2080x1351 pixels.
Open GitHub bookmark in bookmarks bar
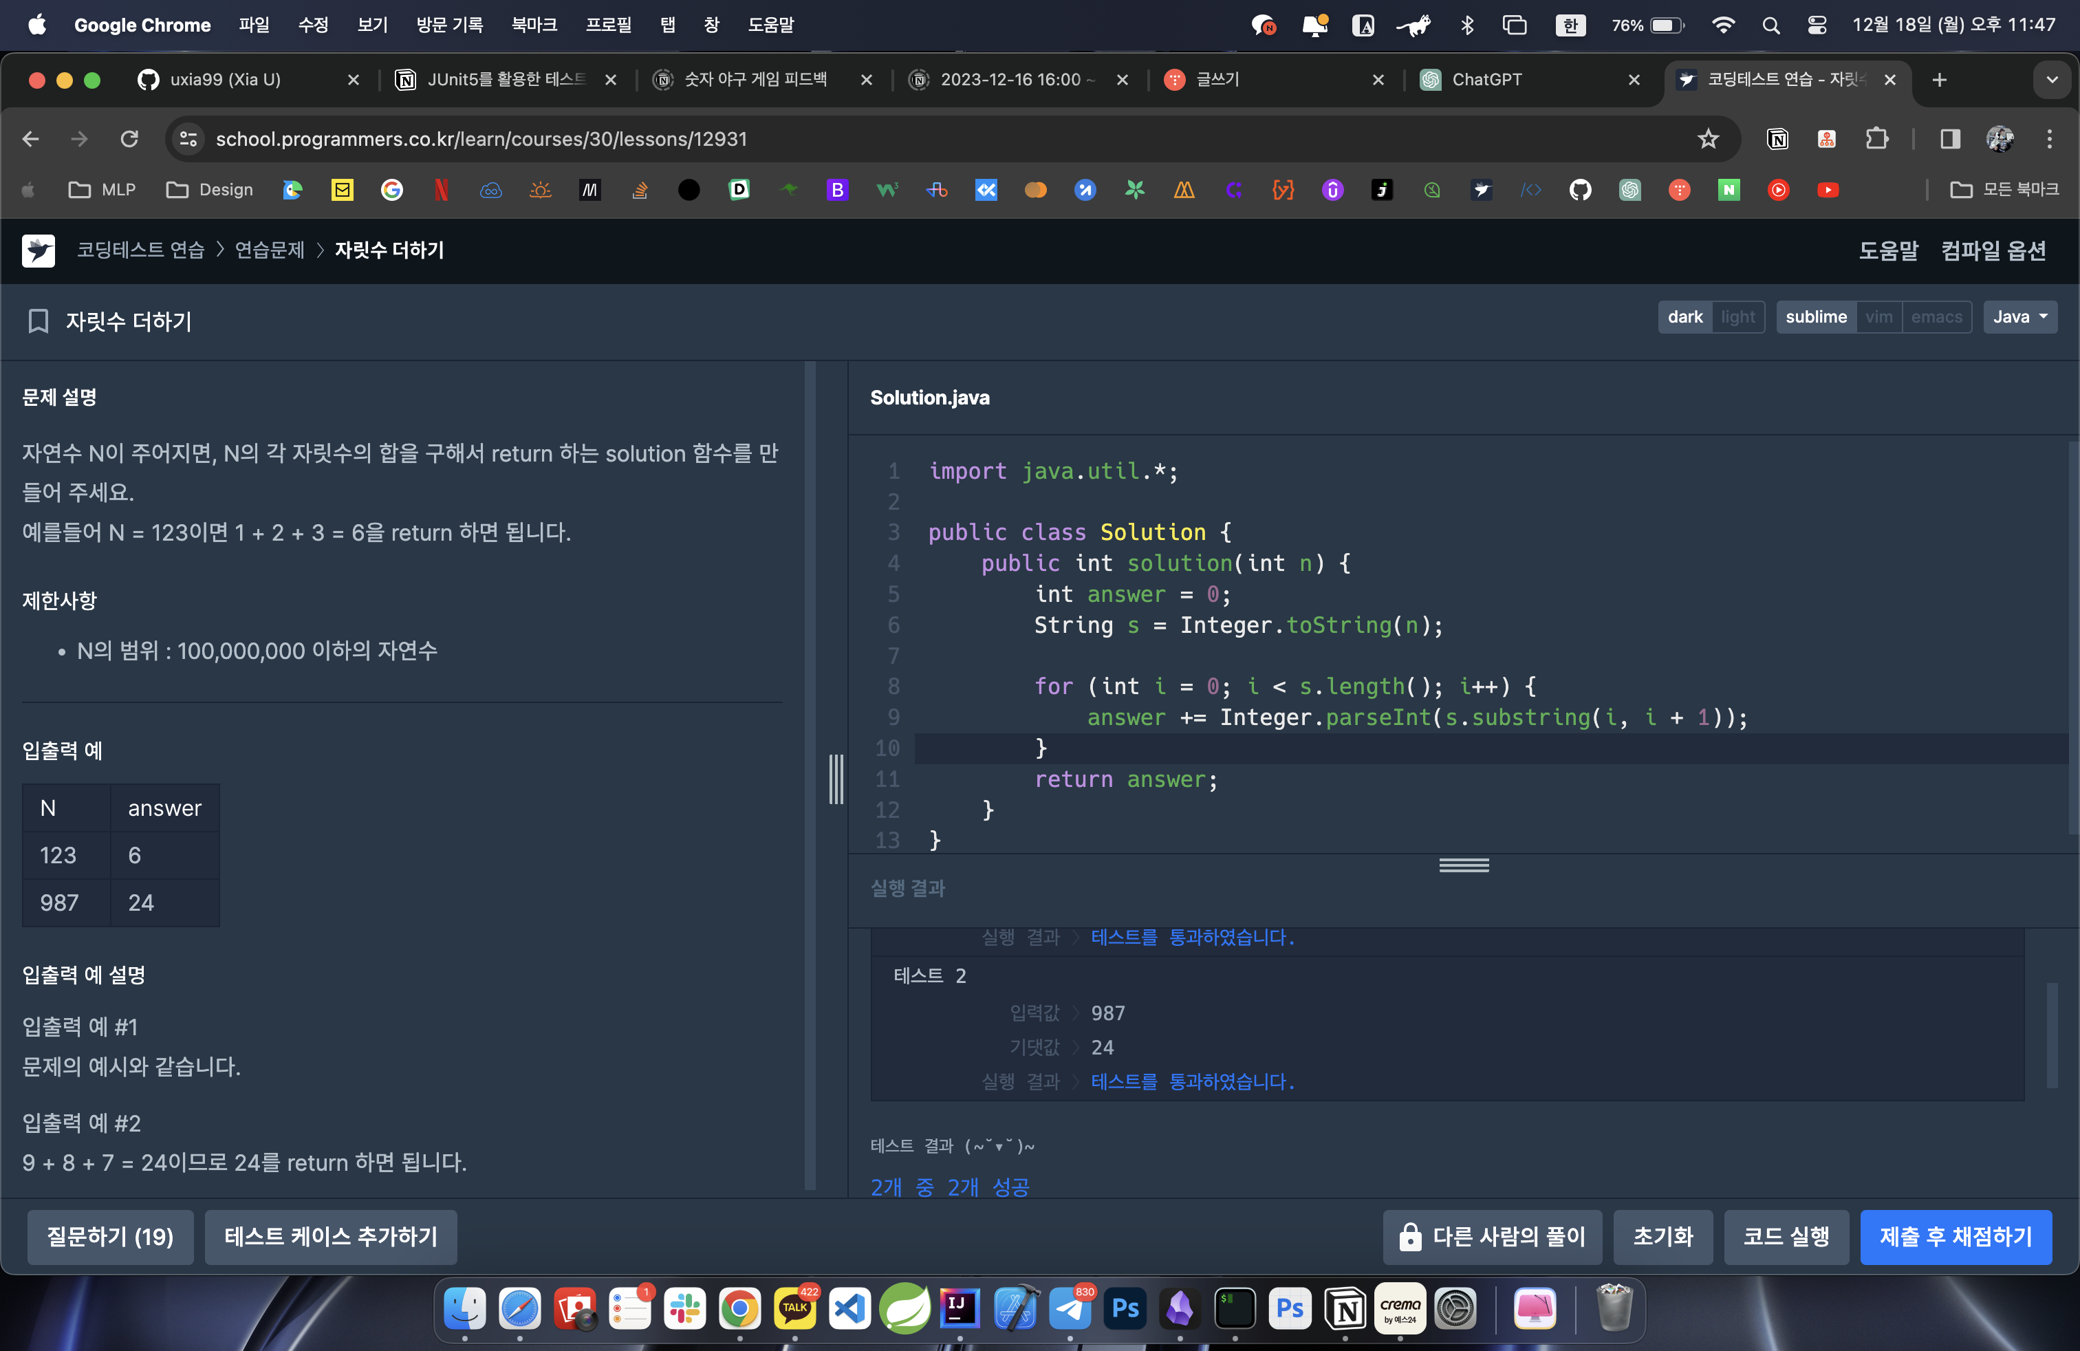tap(1580, 190)
